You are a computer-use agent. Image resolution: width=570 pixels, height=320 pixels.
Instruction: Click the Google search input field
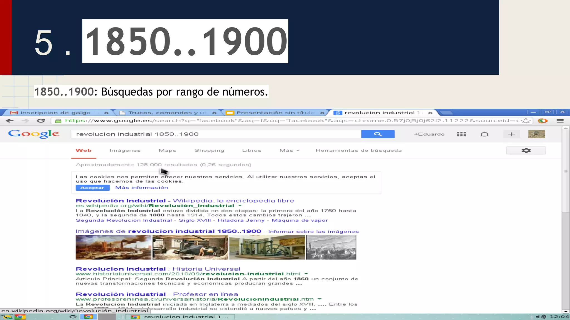[216, 134]
